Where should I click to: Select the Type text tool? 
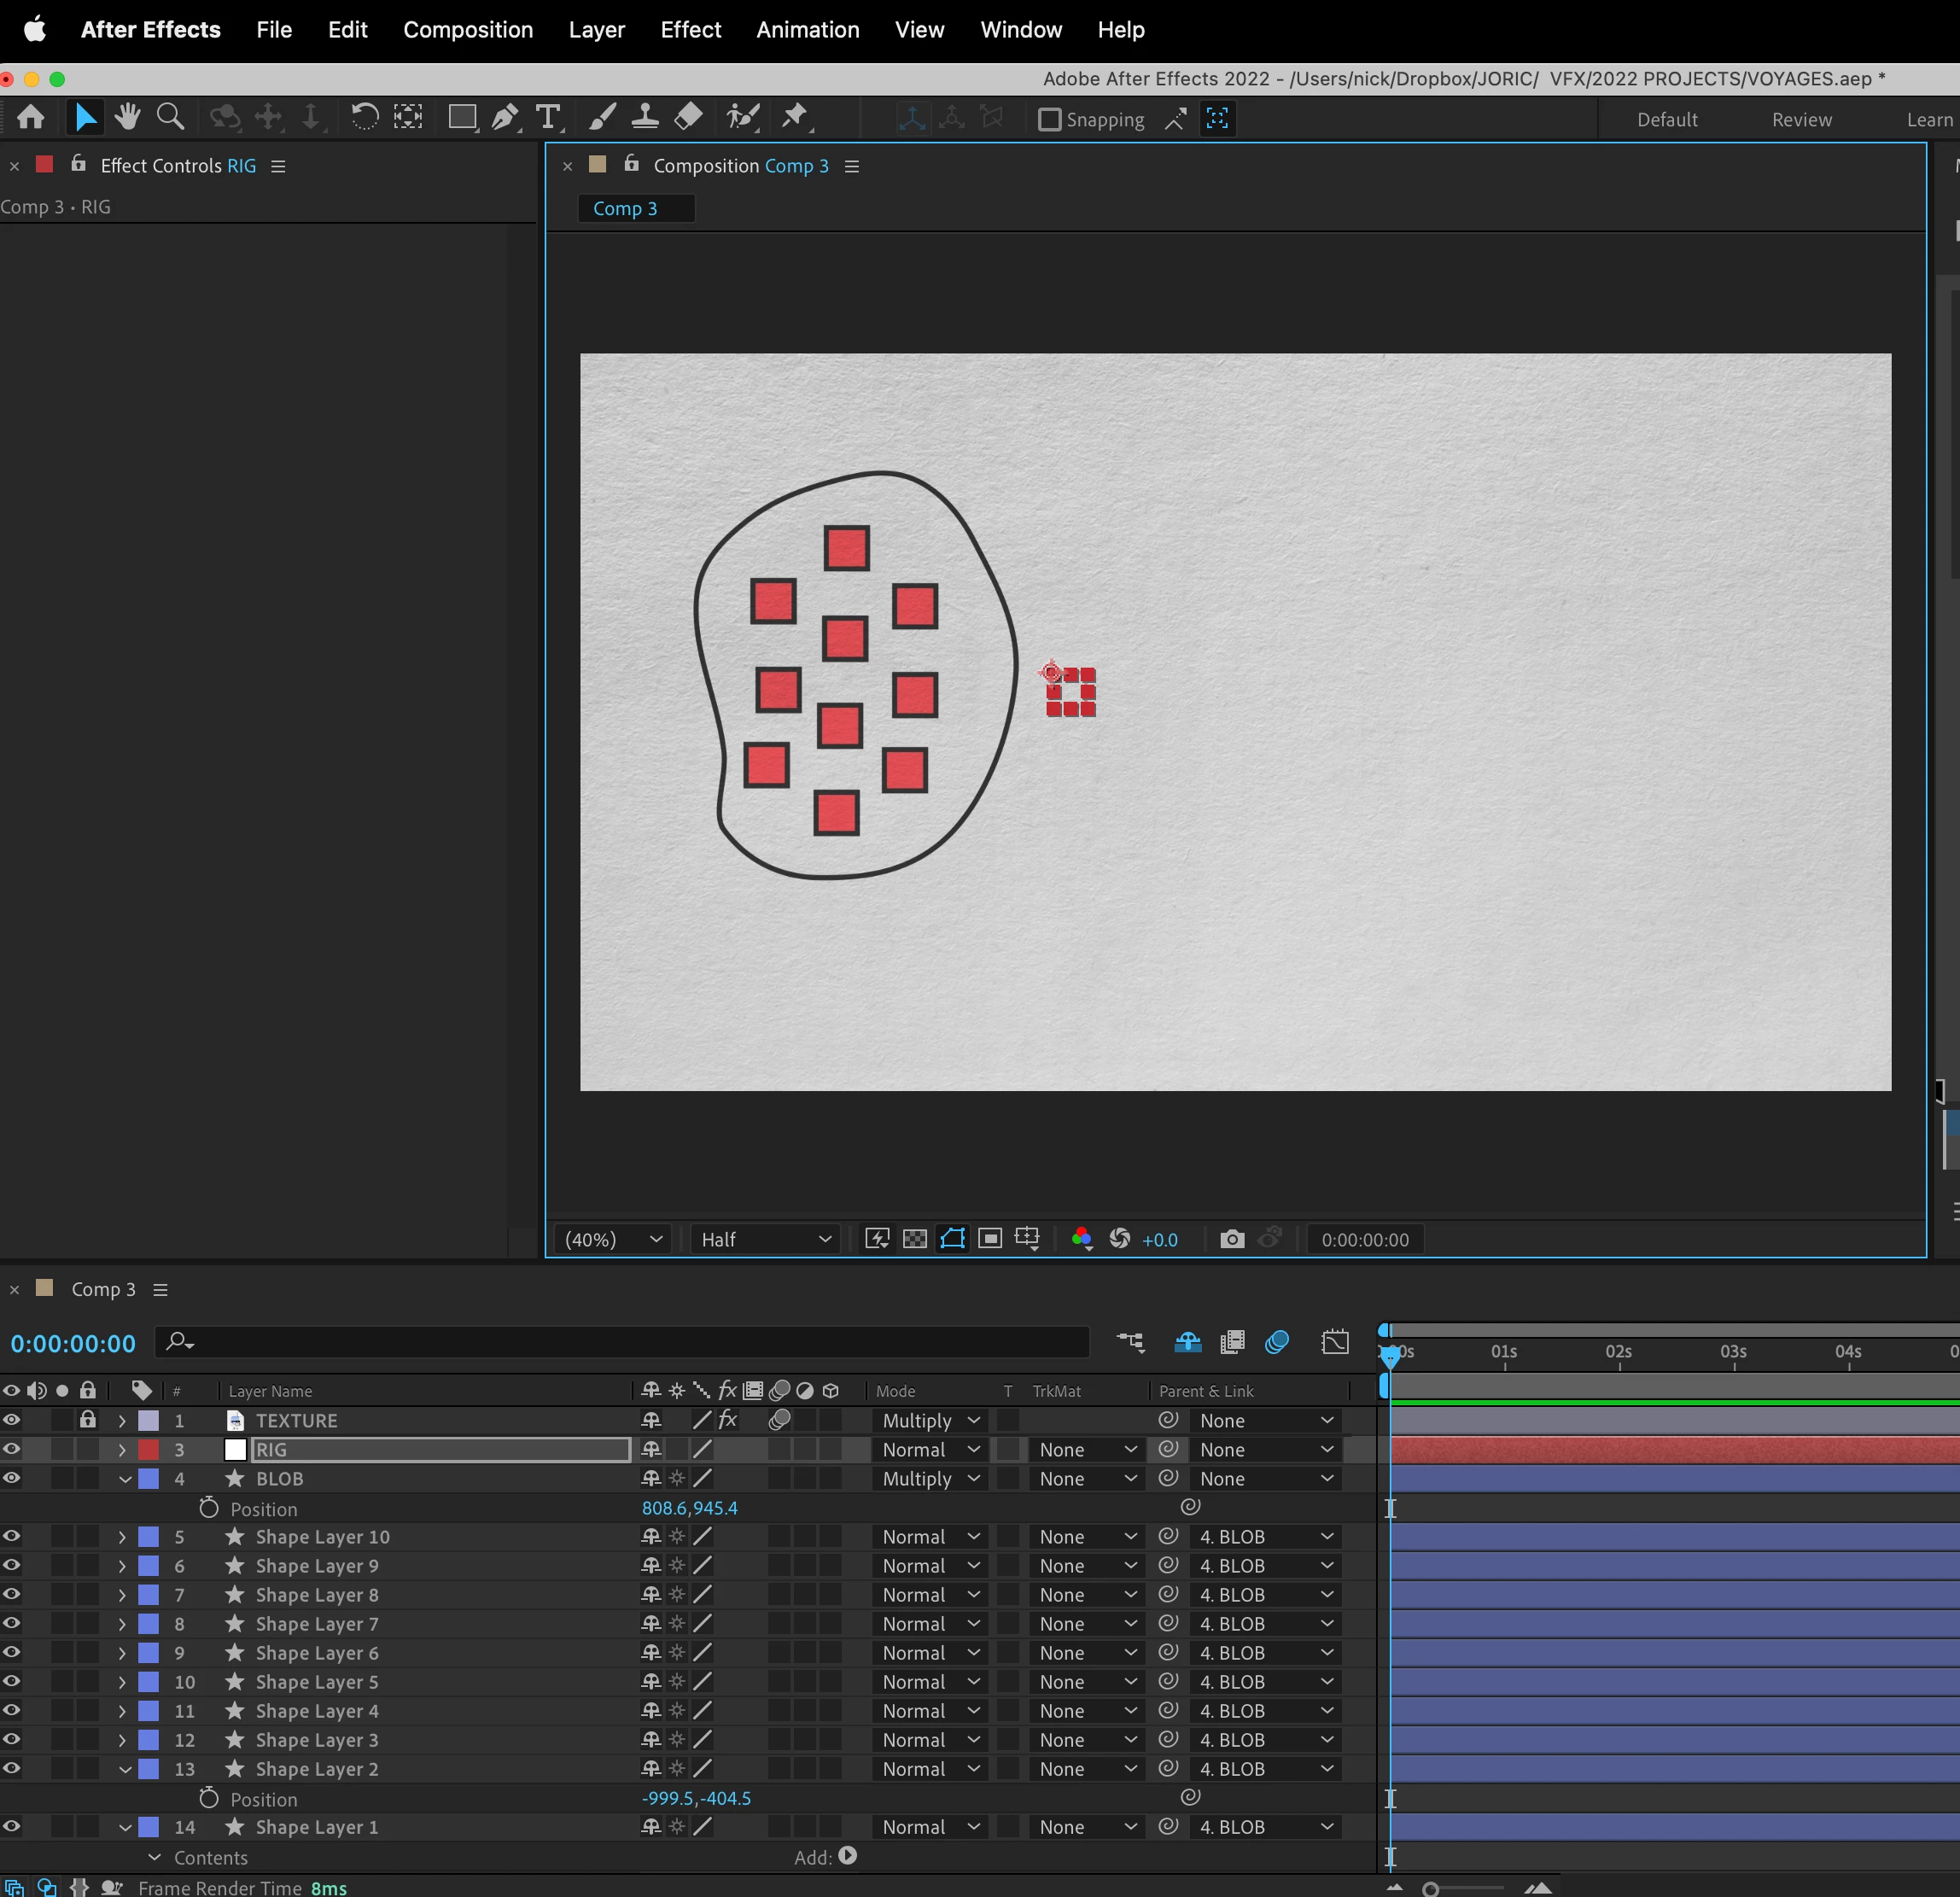(548, 118)
